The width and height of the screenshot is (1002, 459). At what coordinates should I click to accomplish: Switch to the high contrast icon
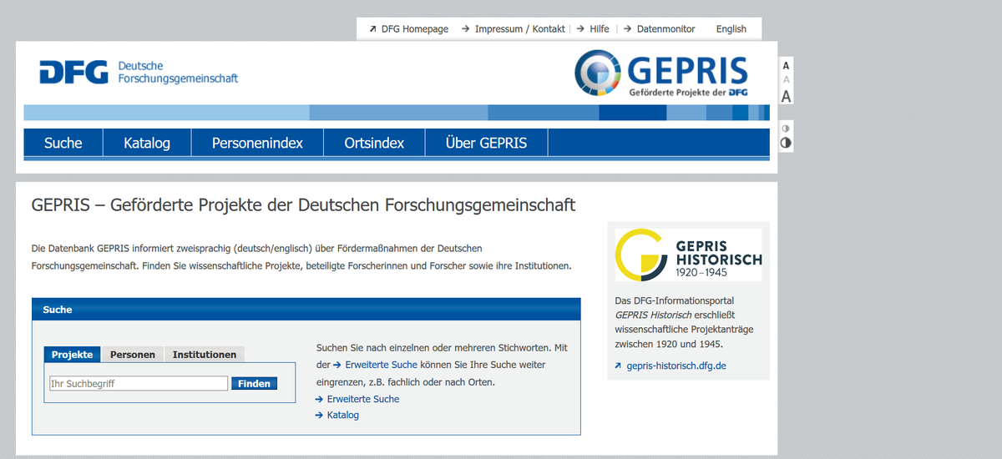point(785,143)
